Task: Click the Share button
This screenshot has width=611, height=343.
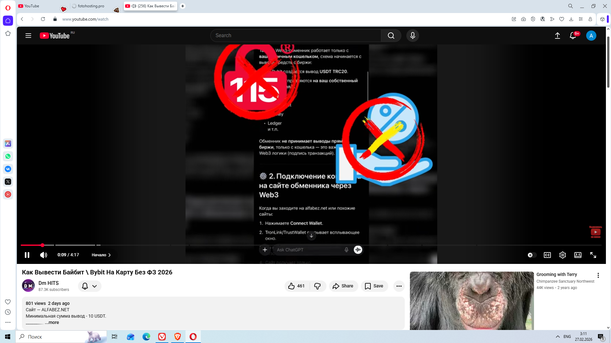Action: point(343,286)
